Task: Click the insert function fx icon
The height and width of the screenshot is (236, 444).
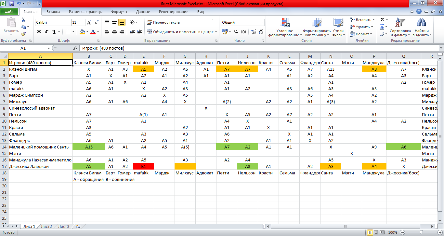Action: (75, 48)
